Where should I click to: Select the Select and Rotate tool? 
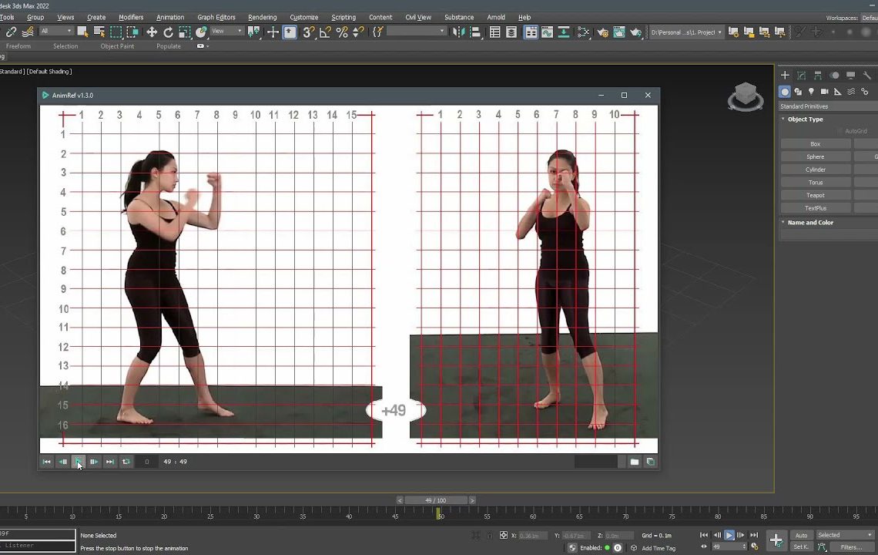pos(169,32)
